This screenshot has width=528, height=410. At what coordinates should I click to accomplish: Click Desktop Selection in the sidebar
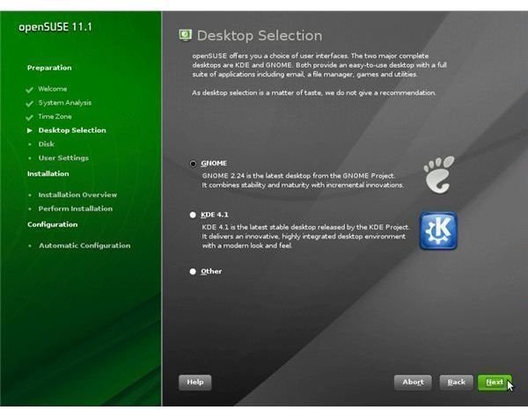72,130
